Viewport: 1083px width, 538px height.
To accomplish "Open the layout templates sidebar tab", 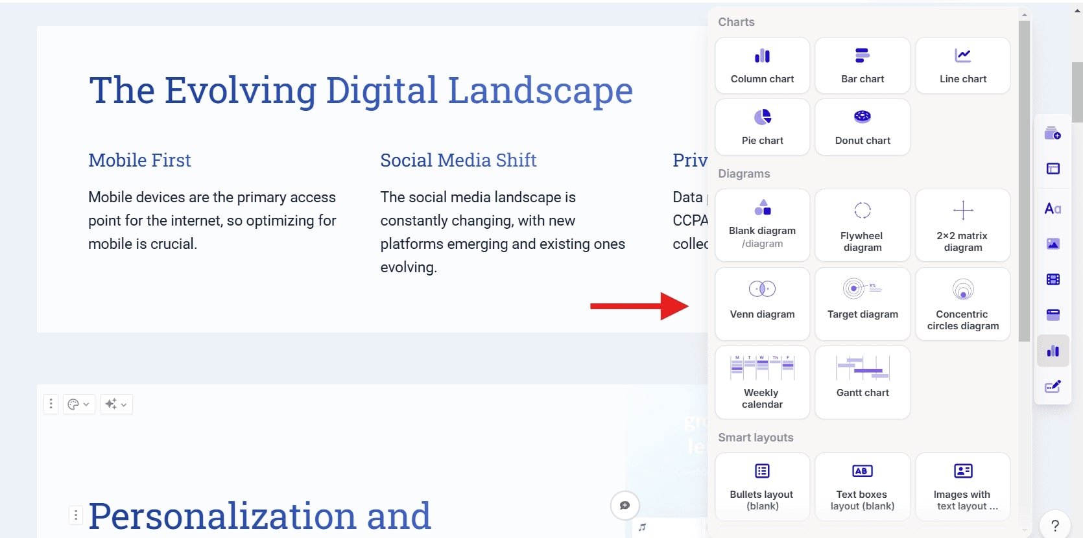I will 1053,169.
